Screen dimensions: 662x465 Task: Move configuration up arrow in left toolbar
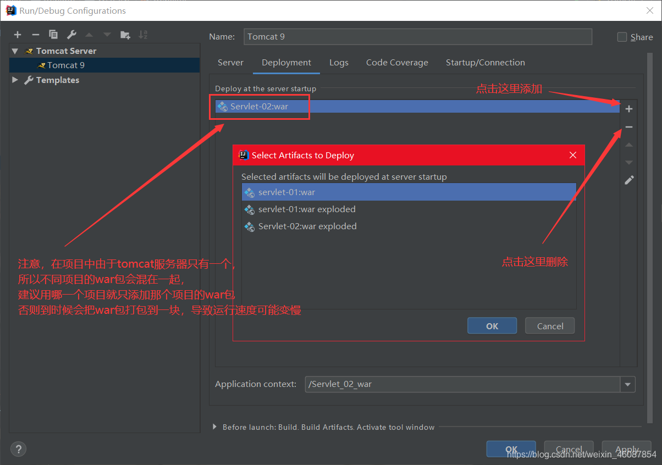coord(90,35)
